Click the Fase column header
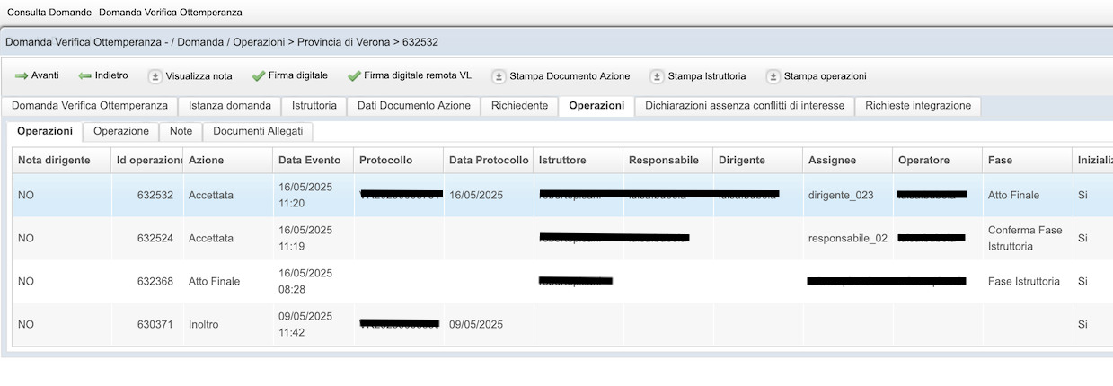This screenshot has height=386, width=1113. 1000,160
